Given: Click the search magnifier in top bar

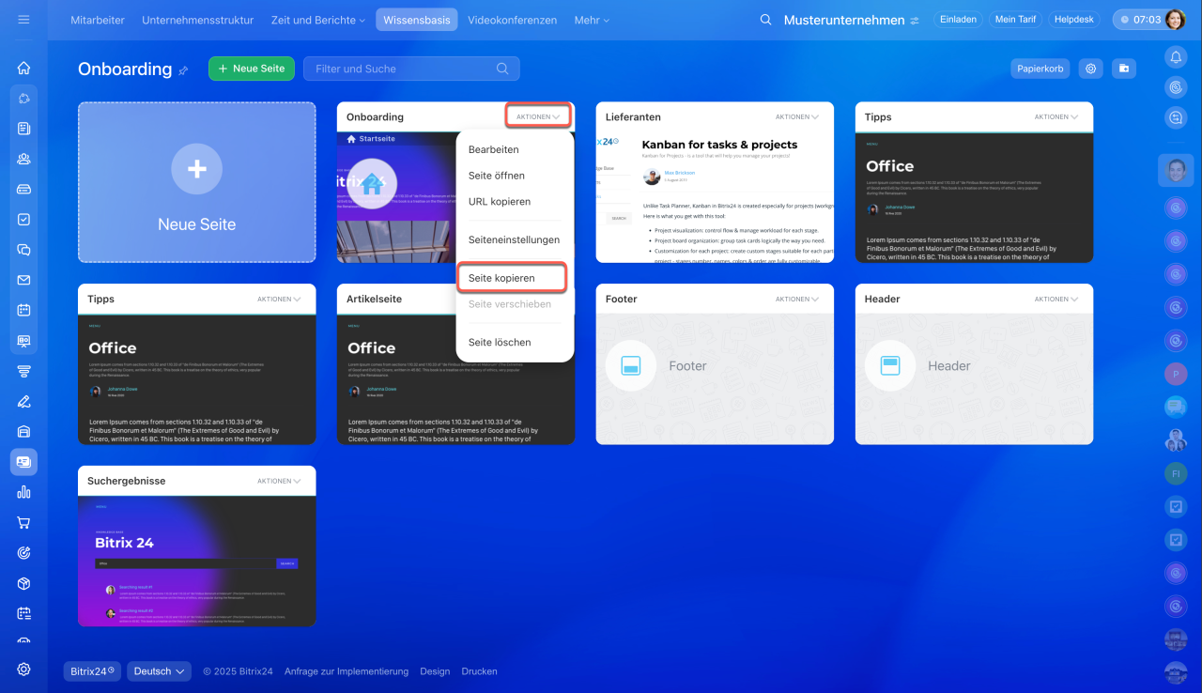Looking at the screenshot, I should click(x=765, y=20).
